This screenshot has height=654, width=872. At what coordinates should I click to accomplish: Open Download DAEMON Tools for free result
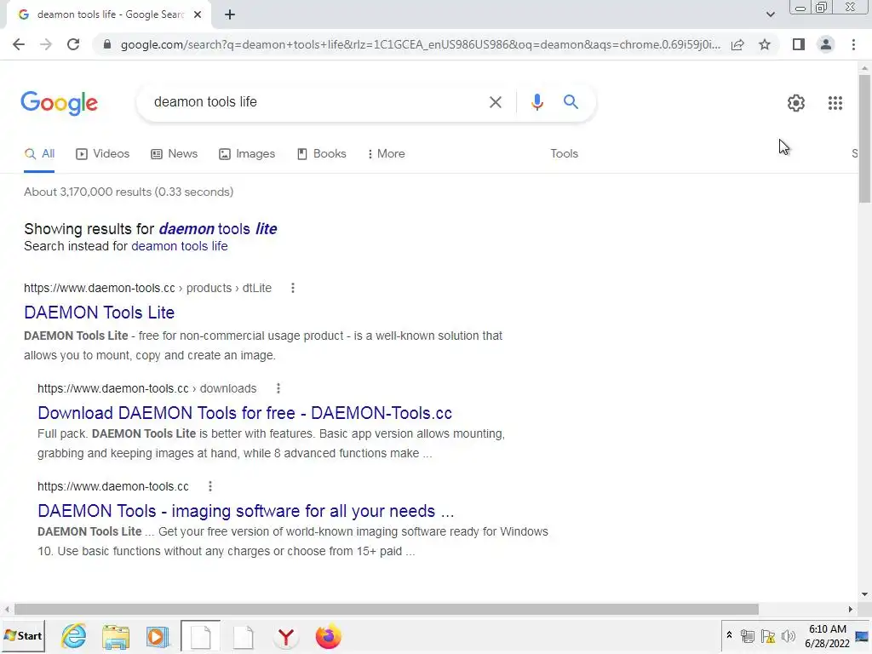[244, 413]
